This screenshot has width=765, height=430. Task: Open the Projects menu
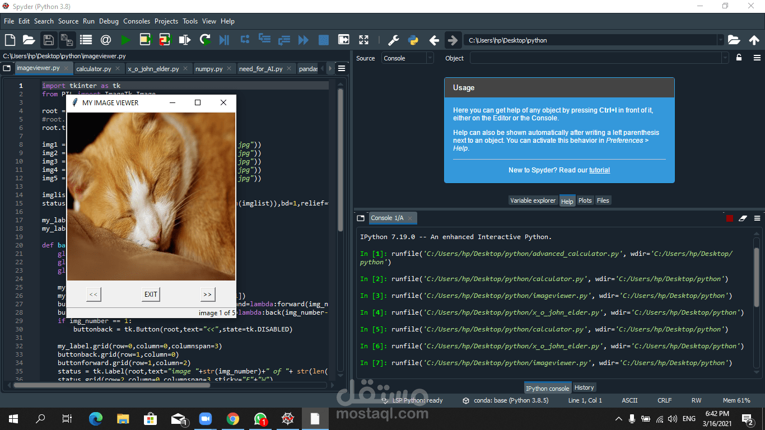(166, 21)
